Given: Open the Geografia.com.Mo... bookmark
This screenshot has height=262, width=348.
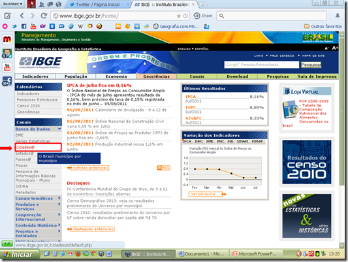Looking at the screenshot, I should (x=176, y=26).
